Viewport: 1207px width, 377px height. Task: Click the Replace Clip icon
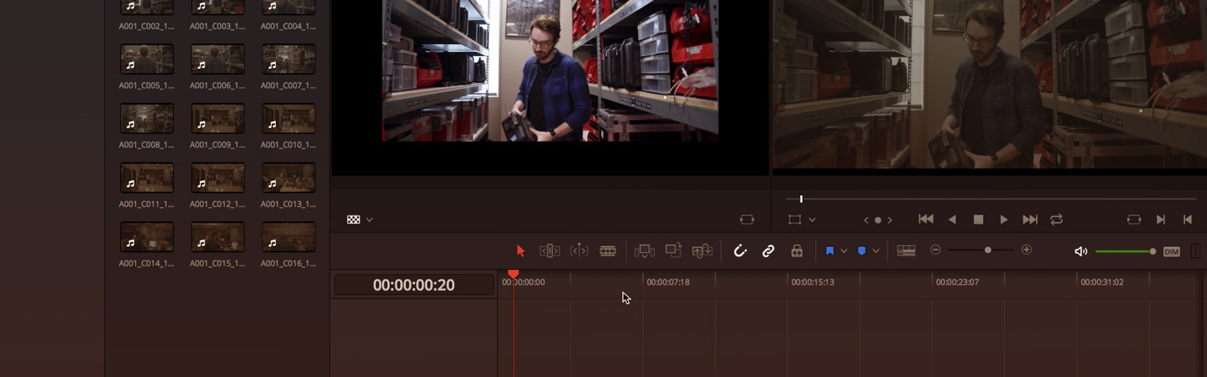coord(702,251)
